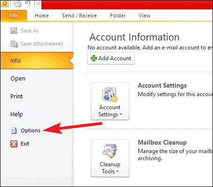213x187 pixels.
Task: Select the Folder ribbon tab
Action: coord(118,16)
